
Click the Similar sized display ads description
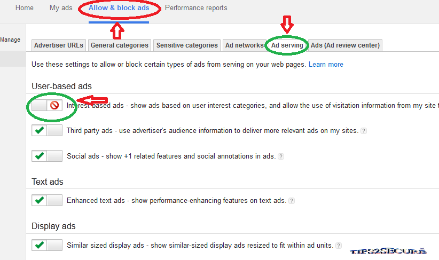[200, 246]
